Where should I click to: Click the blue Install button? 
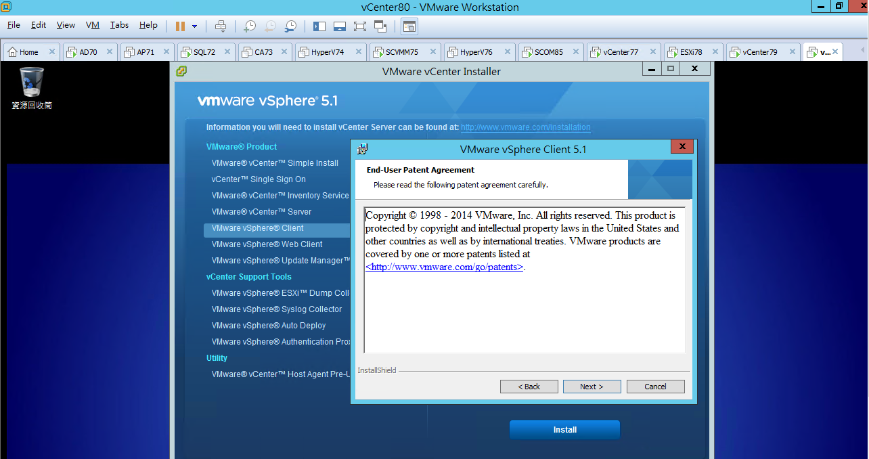click(x=564, y=430)
